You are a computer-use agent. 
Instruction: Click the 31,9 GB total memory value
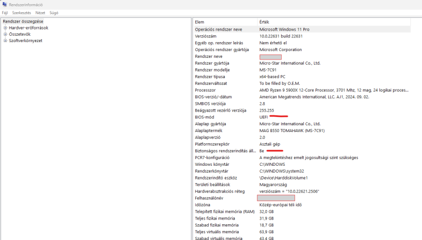pos(266,218)
